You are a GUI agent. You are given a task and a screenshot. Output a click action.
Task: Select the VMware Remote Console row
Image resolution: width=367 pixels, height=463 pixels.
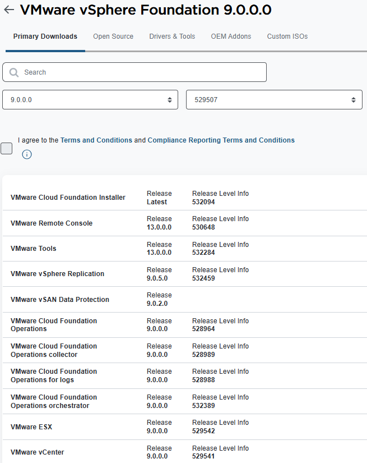pyautogui.click(x=52, y=223)
